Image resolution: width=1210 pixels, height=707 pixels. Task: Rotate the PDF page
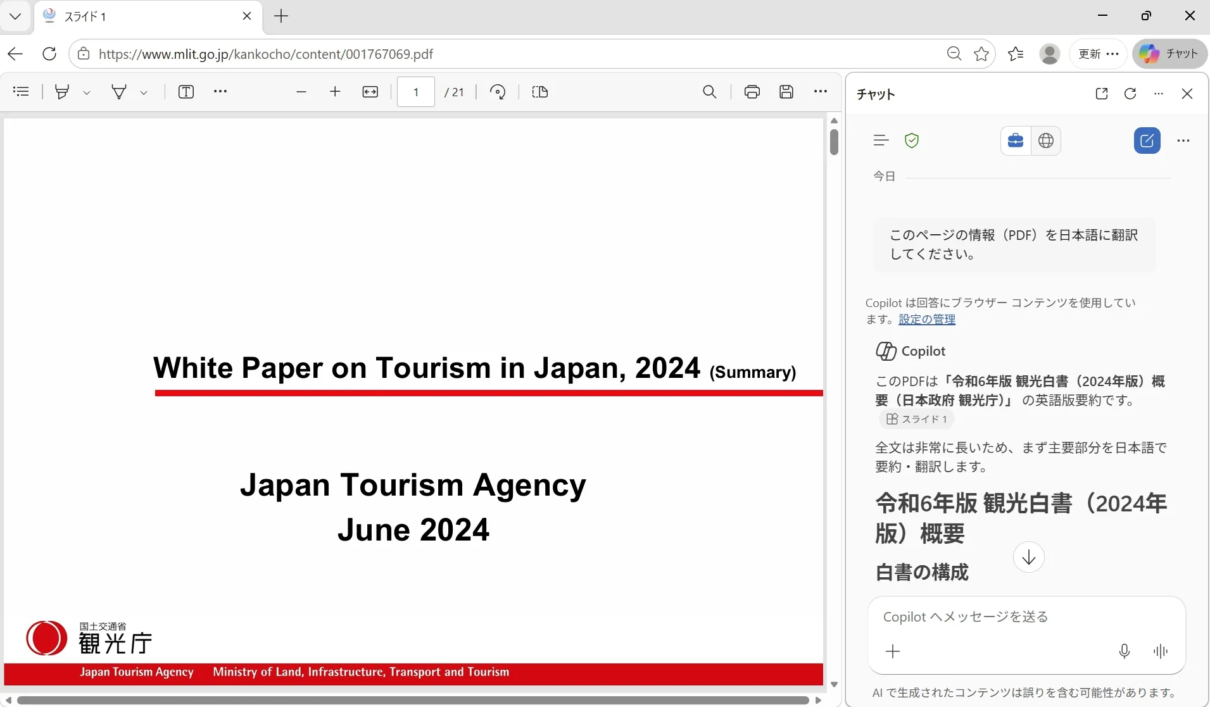(x=498, y=92)
